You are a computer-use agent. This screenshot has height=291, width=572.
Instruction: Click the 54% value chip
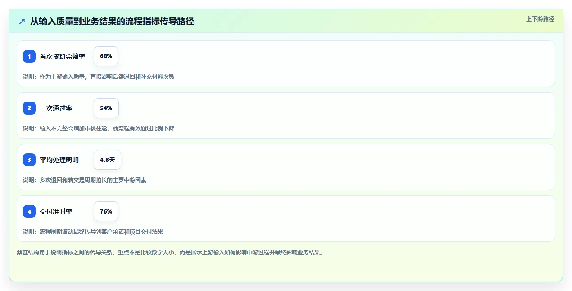point(106,108)
